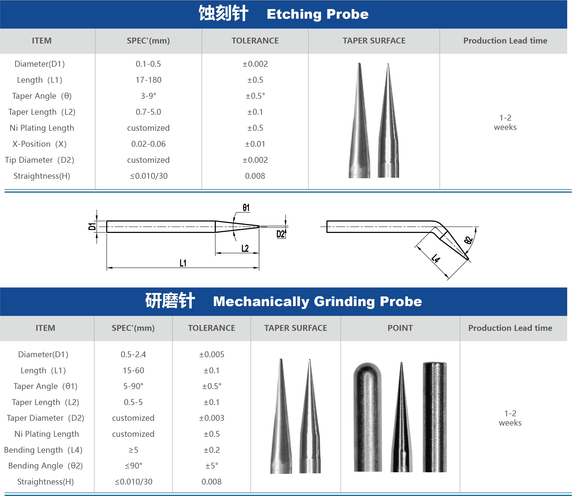572x496 pixels.
Task: Click the etching table TOLERANCE header
Action: pyautogui.click(x=255, y=41)
